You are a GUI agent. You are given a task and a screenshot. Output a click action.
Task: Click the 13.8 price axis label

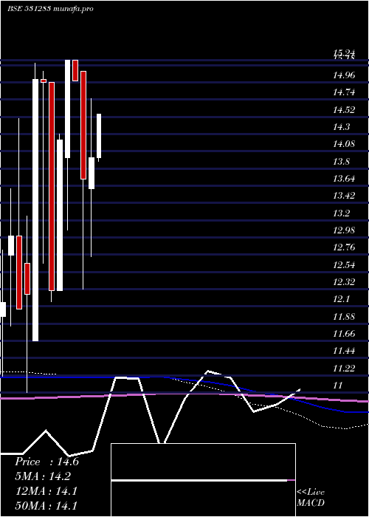click(x=342, y=162)
